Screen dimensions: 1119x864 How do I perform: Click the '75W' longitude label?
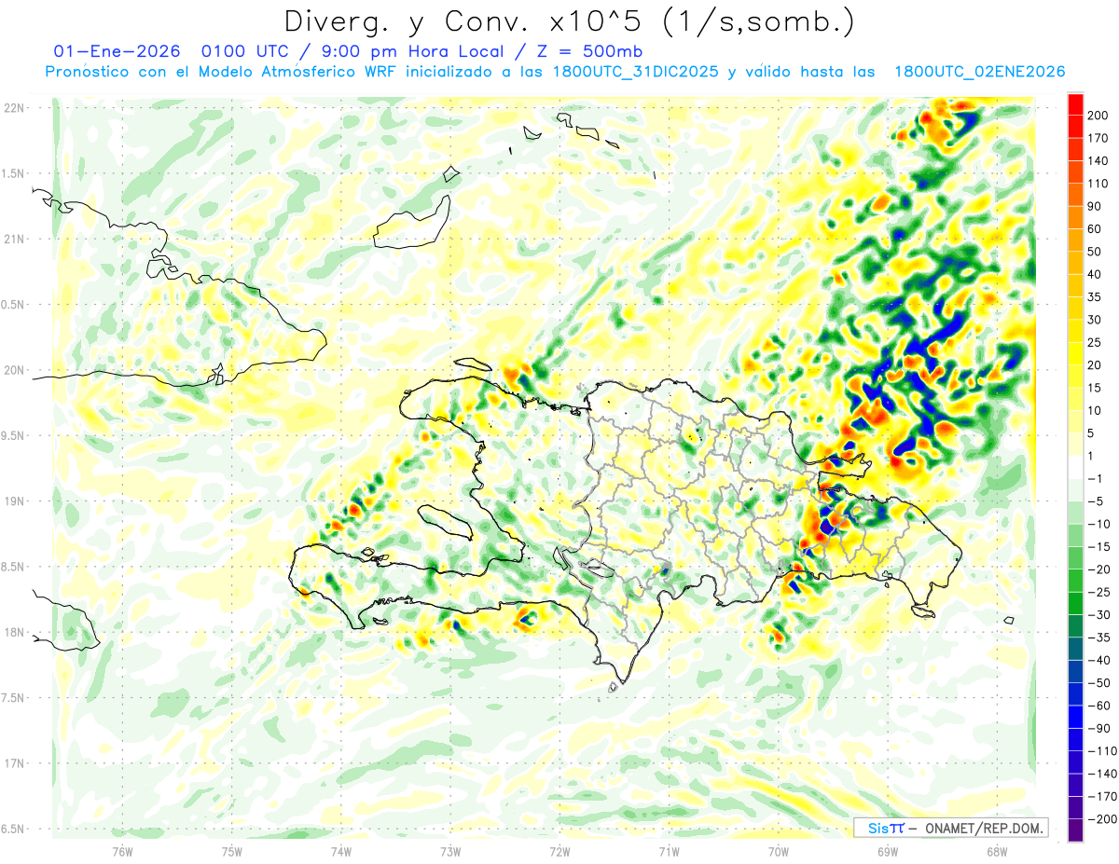[x=232, y=851]
